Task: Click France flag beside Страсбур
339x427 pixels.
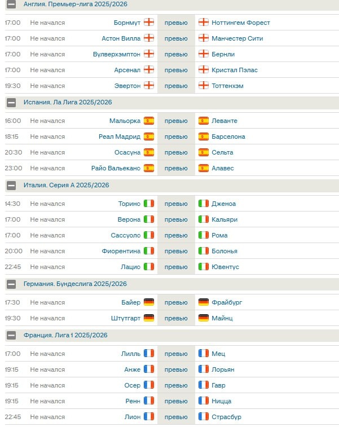Action: click(x=204, y=417)
